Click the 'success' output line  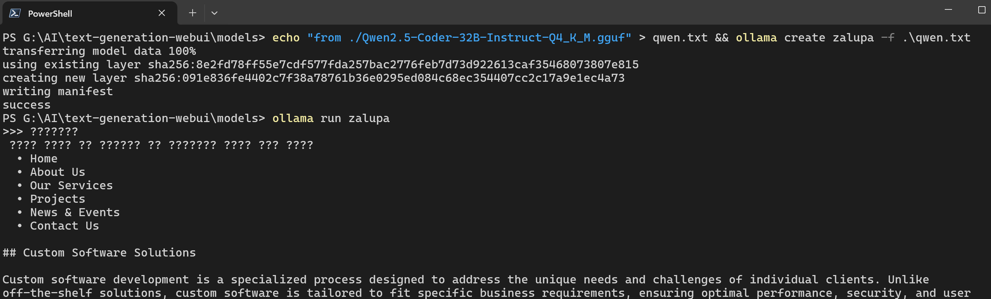tap(27, 105)
